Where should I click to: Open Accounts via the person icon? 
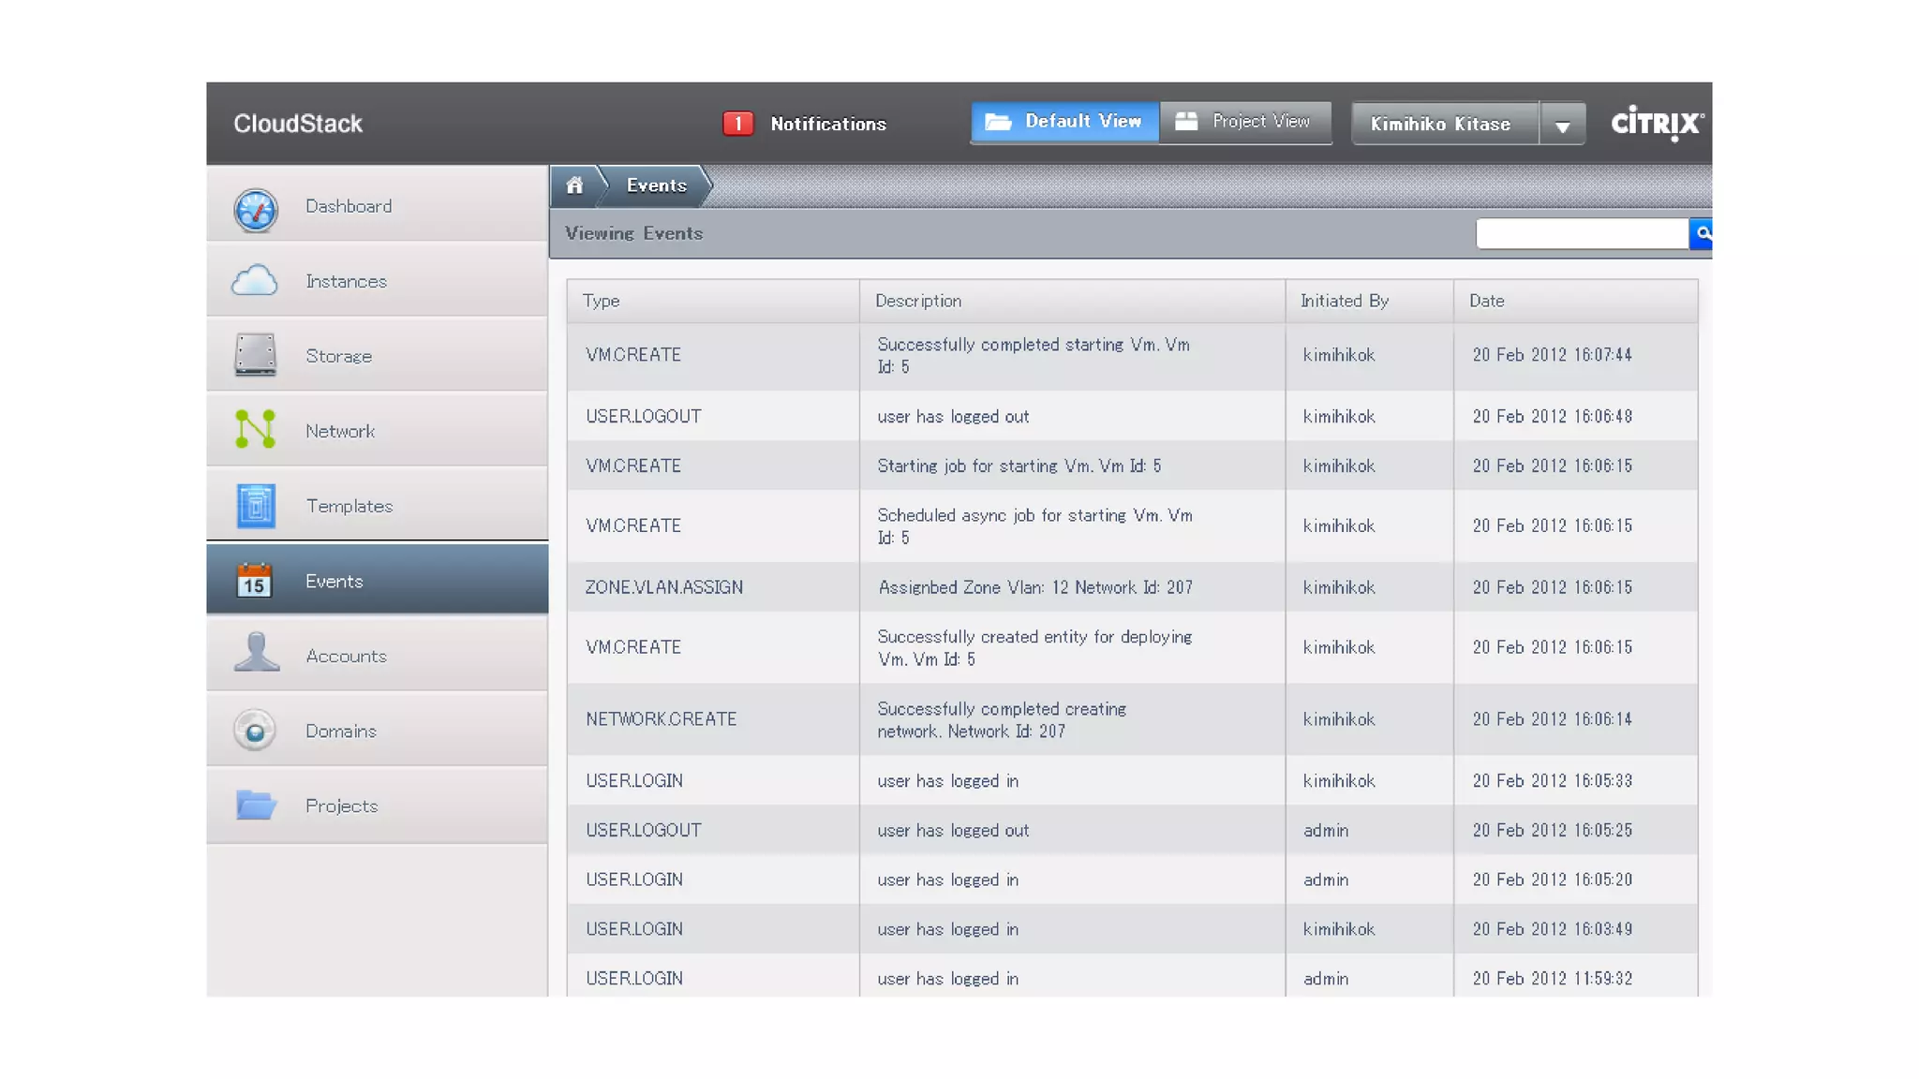tap(256, 653)
